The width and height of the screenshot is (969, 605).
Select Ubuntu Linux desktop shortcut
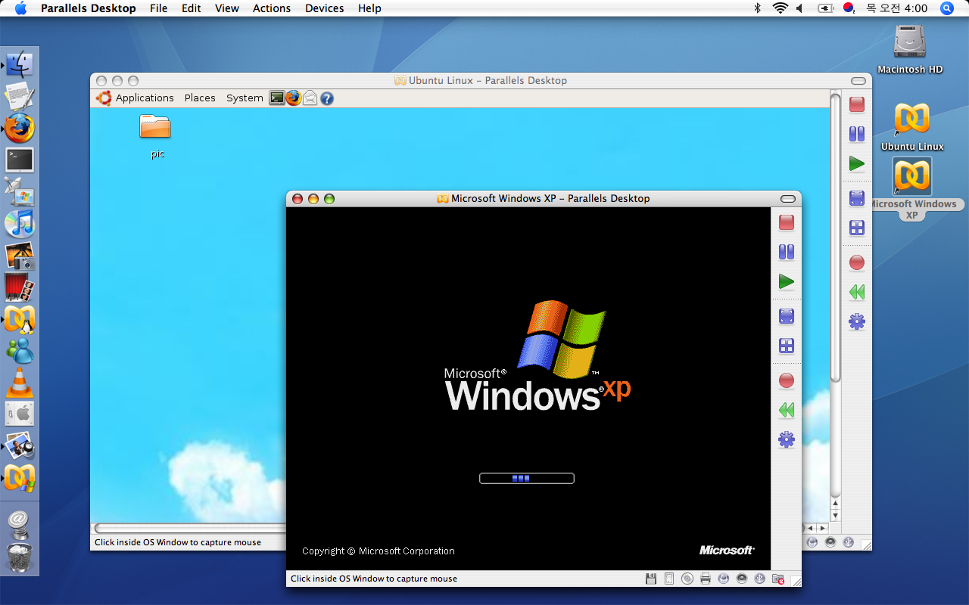click(x=912, y=126)
